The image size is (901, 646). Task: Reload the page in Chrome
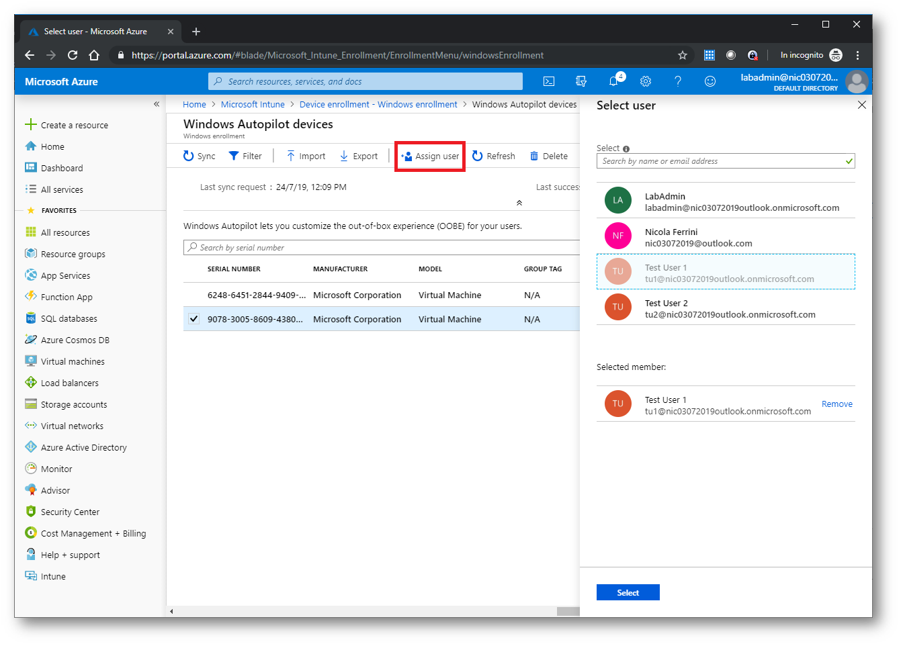[x=73, y=55]
